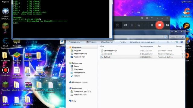
Task: Open Видео library
Action: [x=76, y=66]
